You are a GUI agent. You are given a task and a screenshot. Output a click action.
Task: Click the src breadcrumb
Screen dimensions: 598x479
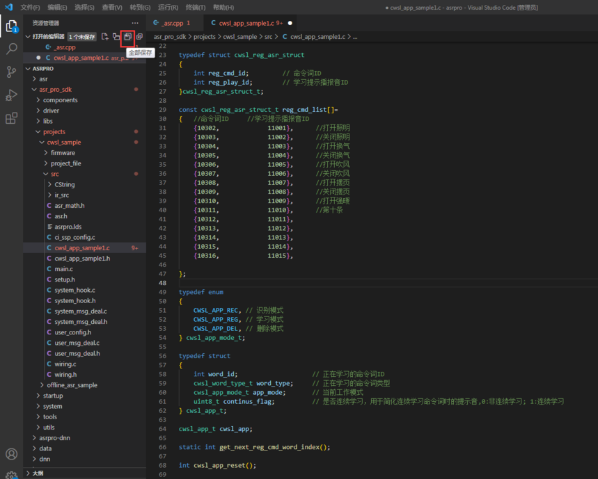(x=269, y=37)
